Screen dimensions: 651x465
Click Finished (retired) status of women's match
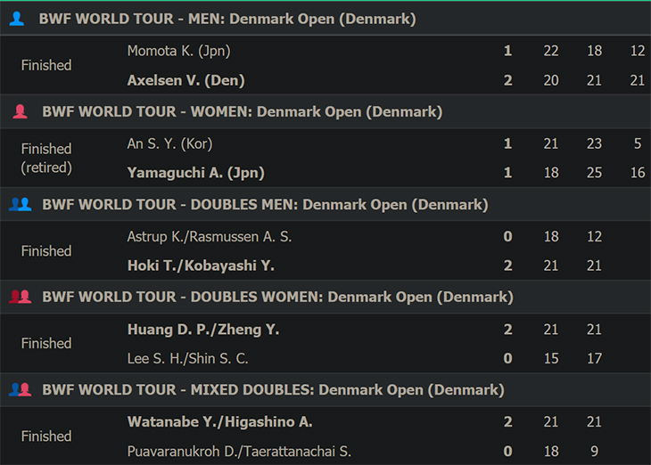(46, 159)
